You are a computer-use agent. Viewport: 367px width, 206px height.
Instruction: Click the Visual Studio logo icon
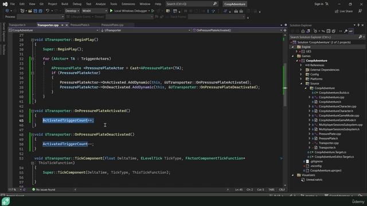click(x=5, y=4)
